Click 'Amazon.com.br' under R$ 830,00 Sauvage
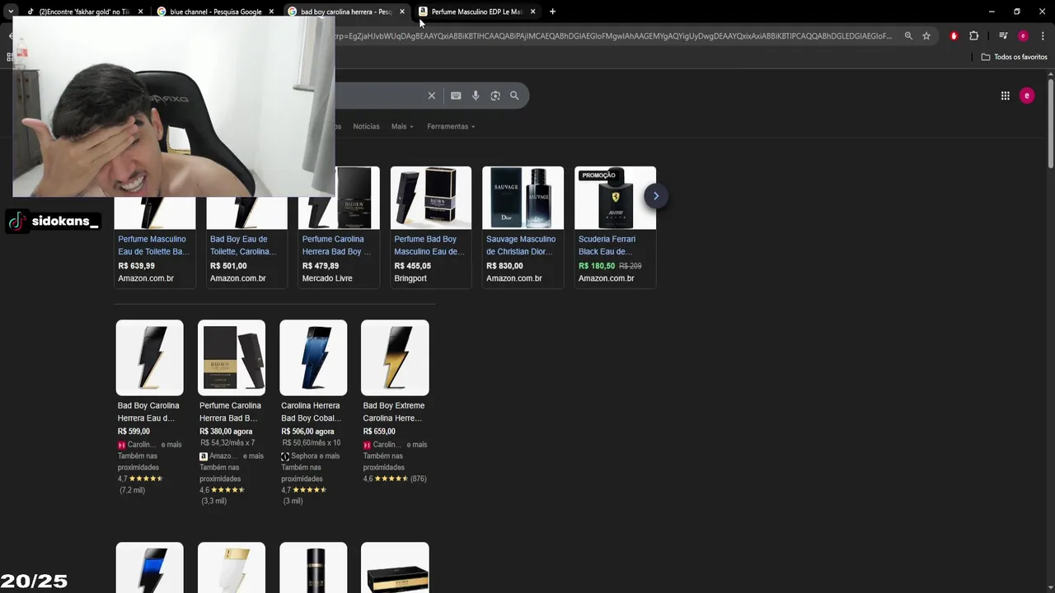 click(513, 278)
